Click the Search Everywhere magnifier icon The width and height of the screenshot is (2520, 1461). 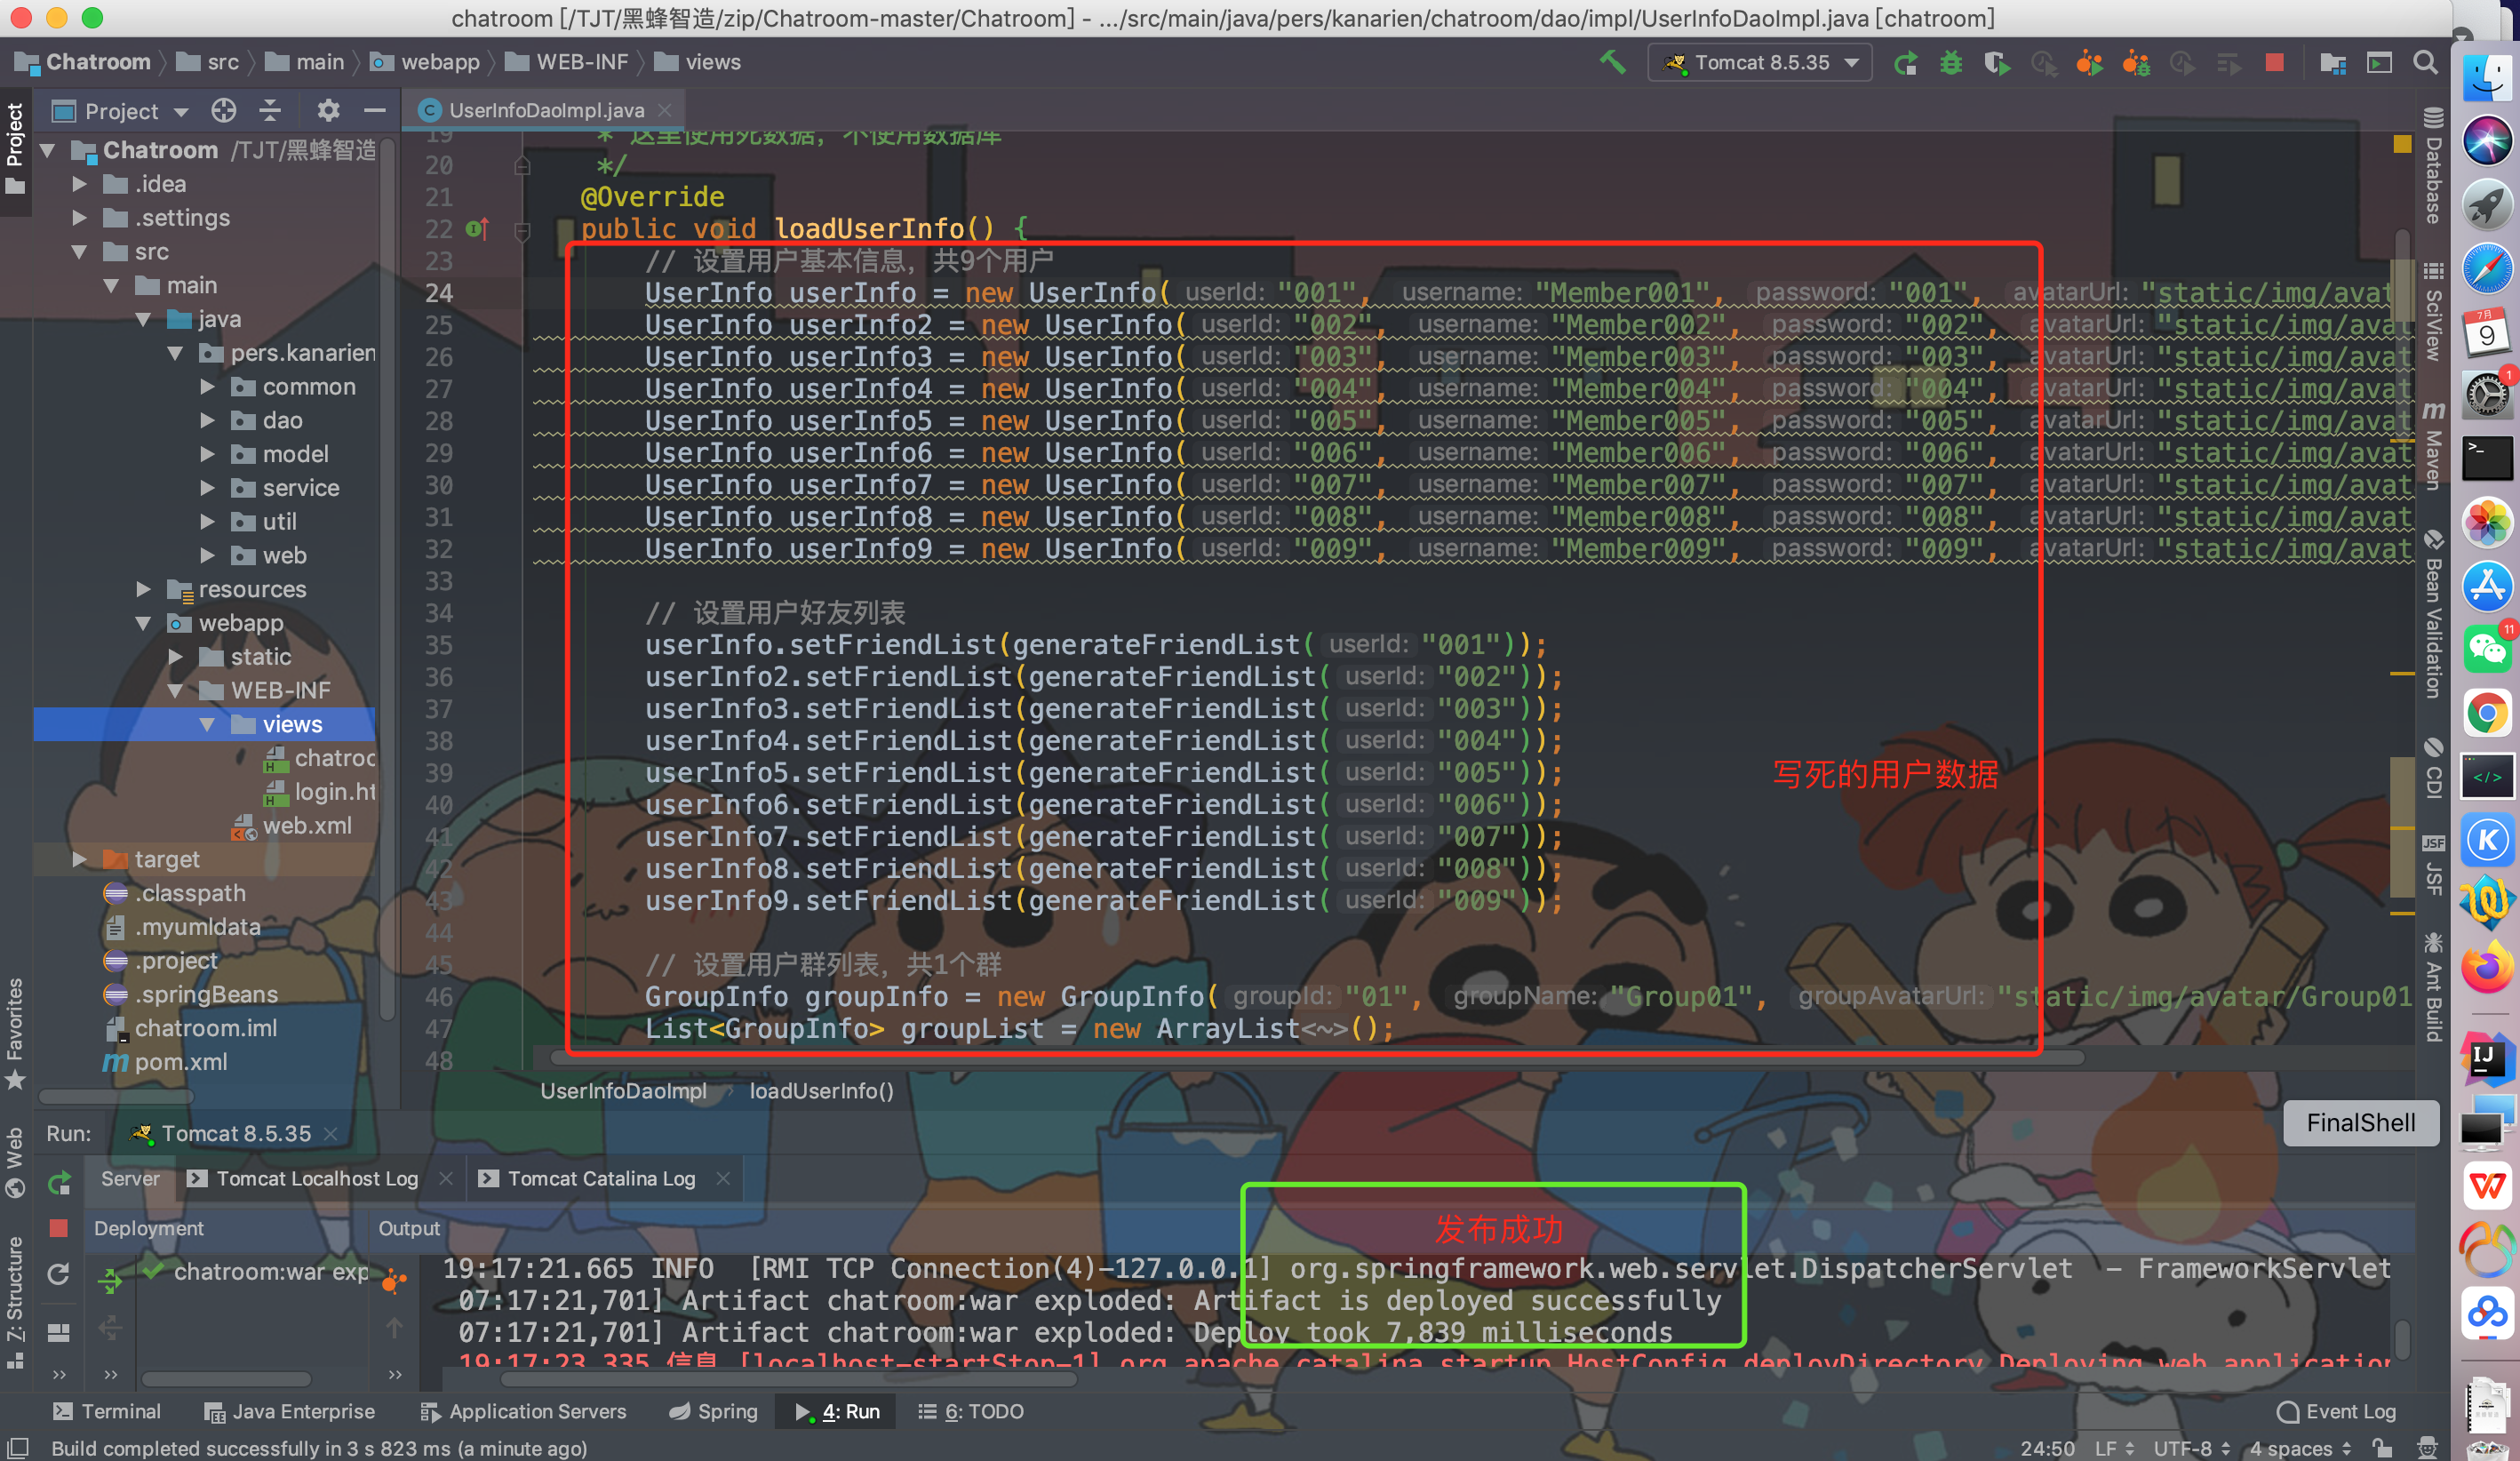point(2425,63)
